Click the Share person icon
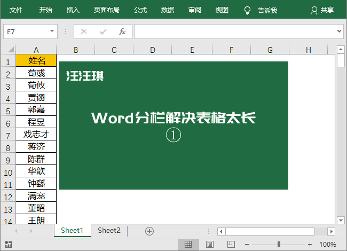This screenshot has height=251, width=347. coord(314,10)
